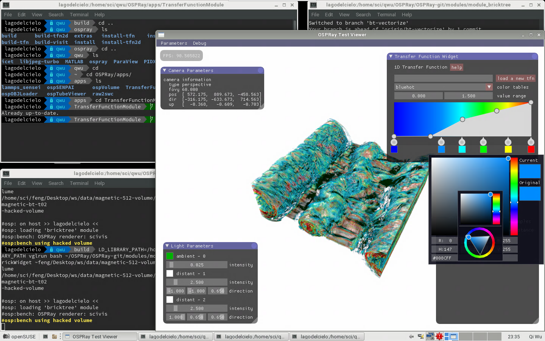Viewport: 545px width, 341px height.
Task: Launch the terminal from the taskbar launcher icon
Action: 45,336
